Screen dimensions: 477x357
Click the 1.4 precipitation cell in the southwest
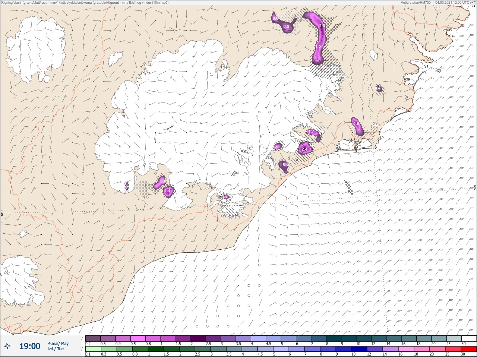tap(168, 191)
